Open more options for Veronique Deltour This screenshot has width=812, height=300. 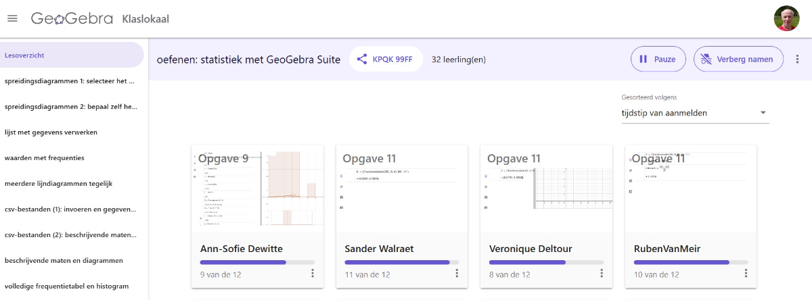pos(602,274)
